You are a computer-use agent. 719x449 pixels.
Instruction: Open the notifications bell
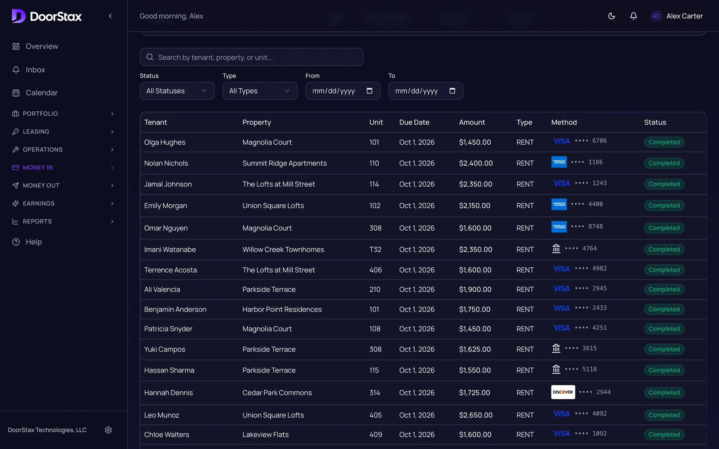click(633, 16)
